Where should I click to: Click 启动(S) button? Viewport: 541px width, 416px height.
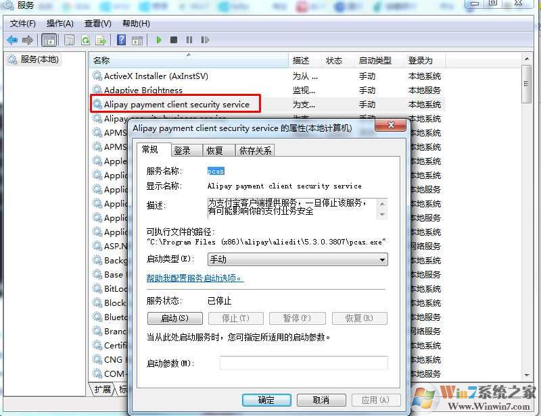[x=175, y=318]
